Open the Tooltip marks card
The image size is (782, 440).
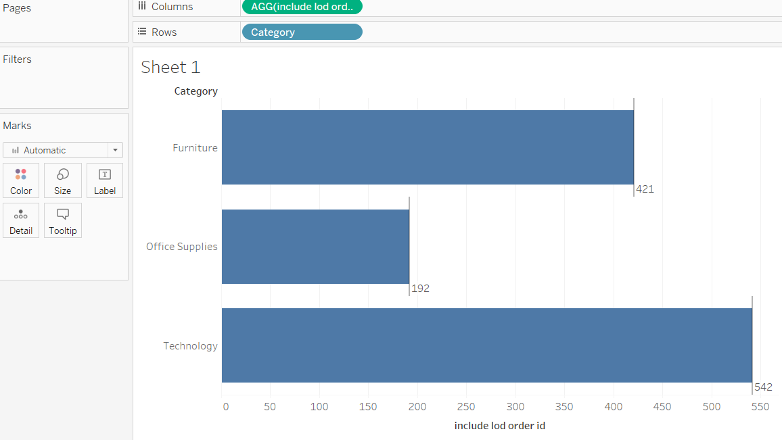[x=63, y=220]
